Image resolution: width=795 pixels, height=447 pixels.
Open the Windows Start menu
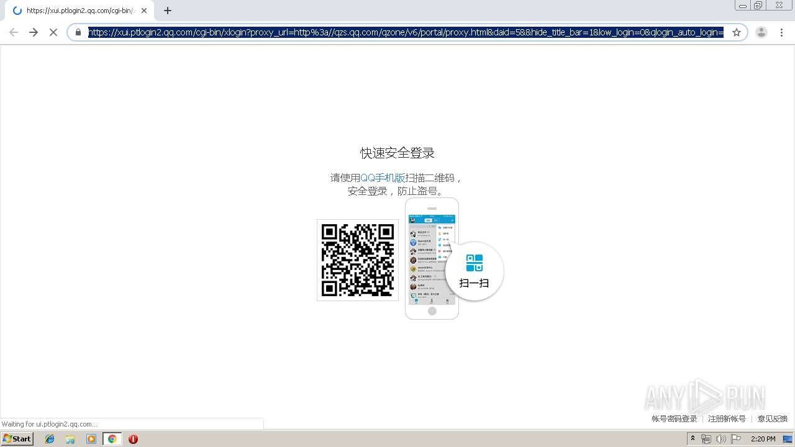click(17, 439)
